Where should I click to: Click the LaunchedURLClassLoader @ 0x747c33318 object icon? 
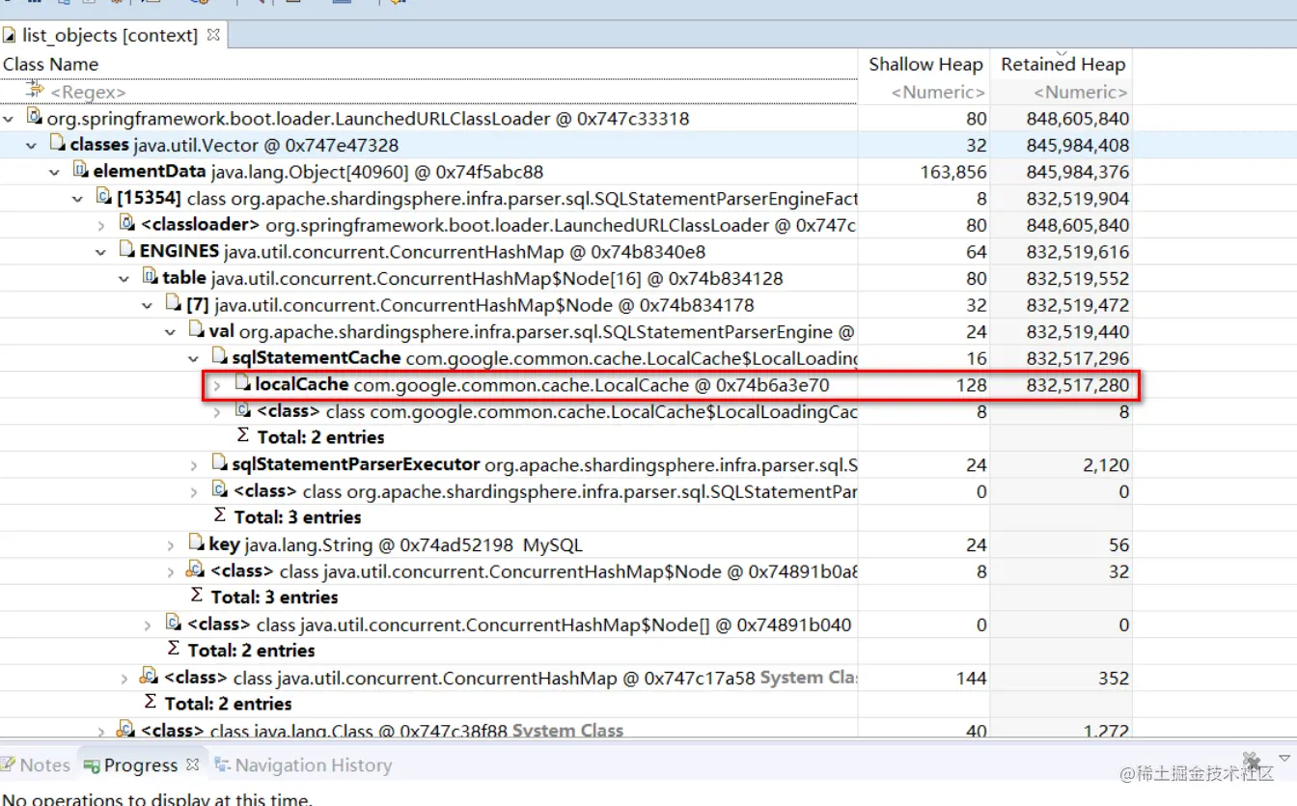(35, 118)
